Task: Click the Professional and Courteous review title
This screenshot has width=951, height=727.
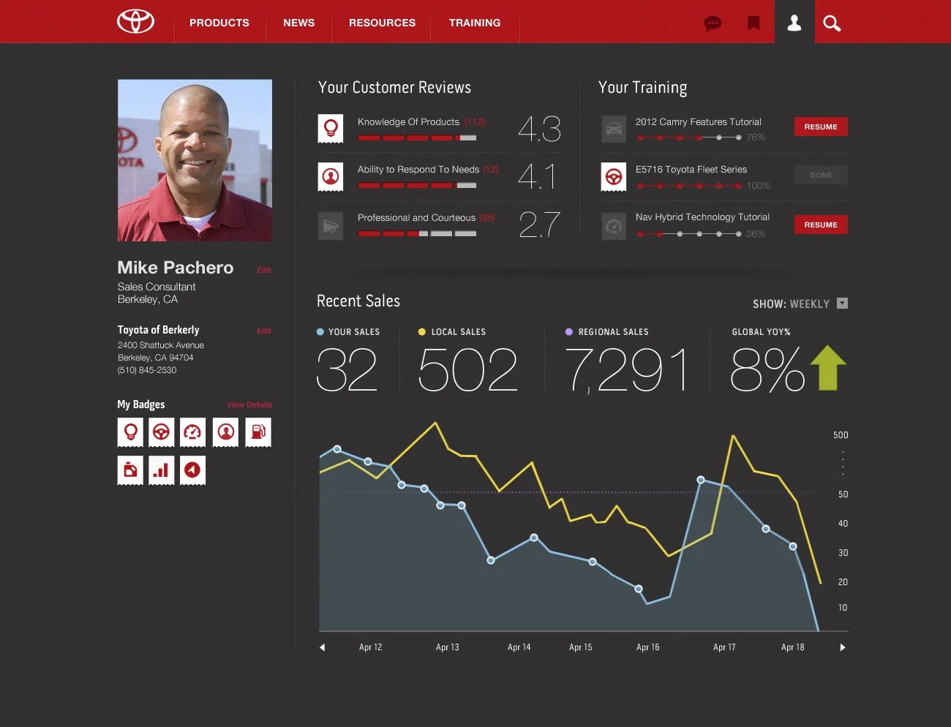Action: 416,218
